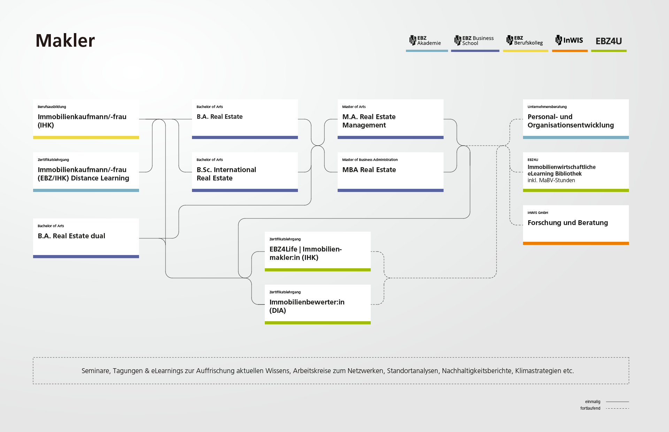Open M.A. Real Estate Management card
Viewport: 669px width, 432px height.
tap(391, 119)
